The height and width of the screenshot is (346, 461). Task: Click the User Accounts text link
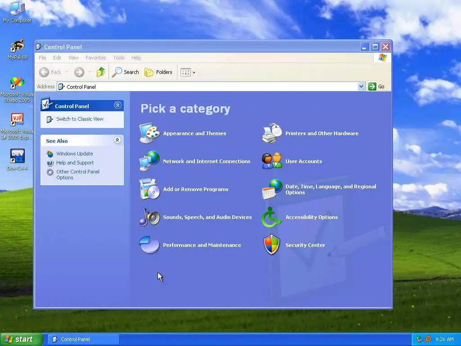click(x=304, y=161)
